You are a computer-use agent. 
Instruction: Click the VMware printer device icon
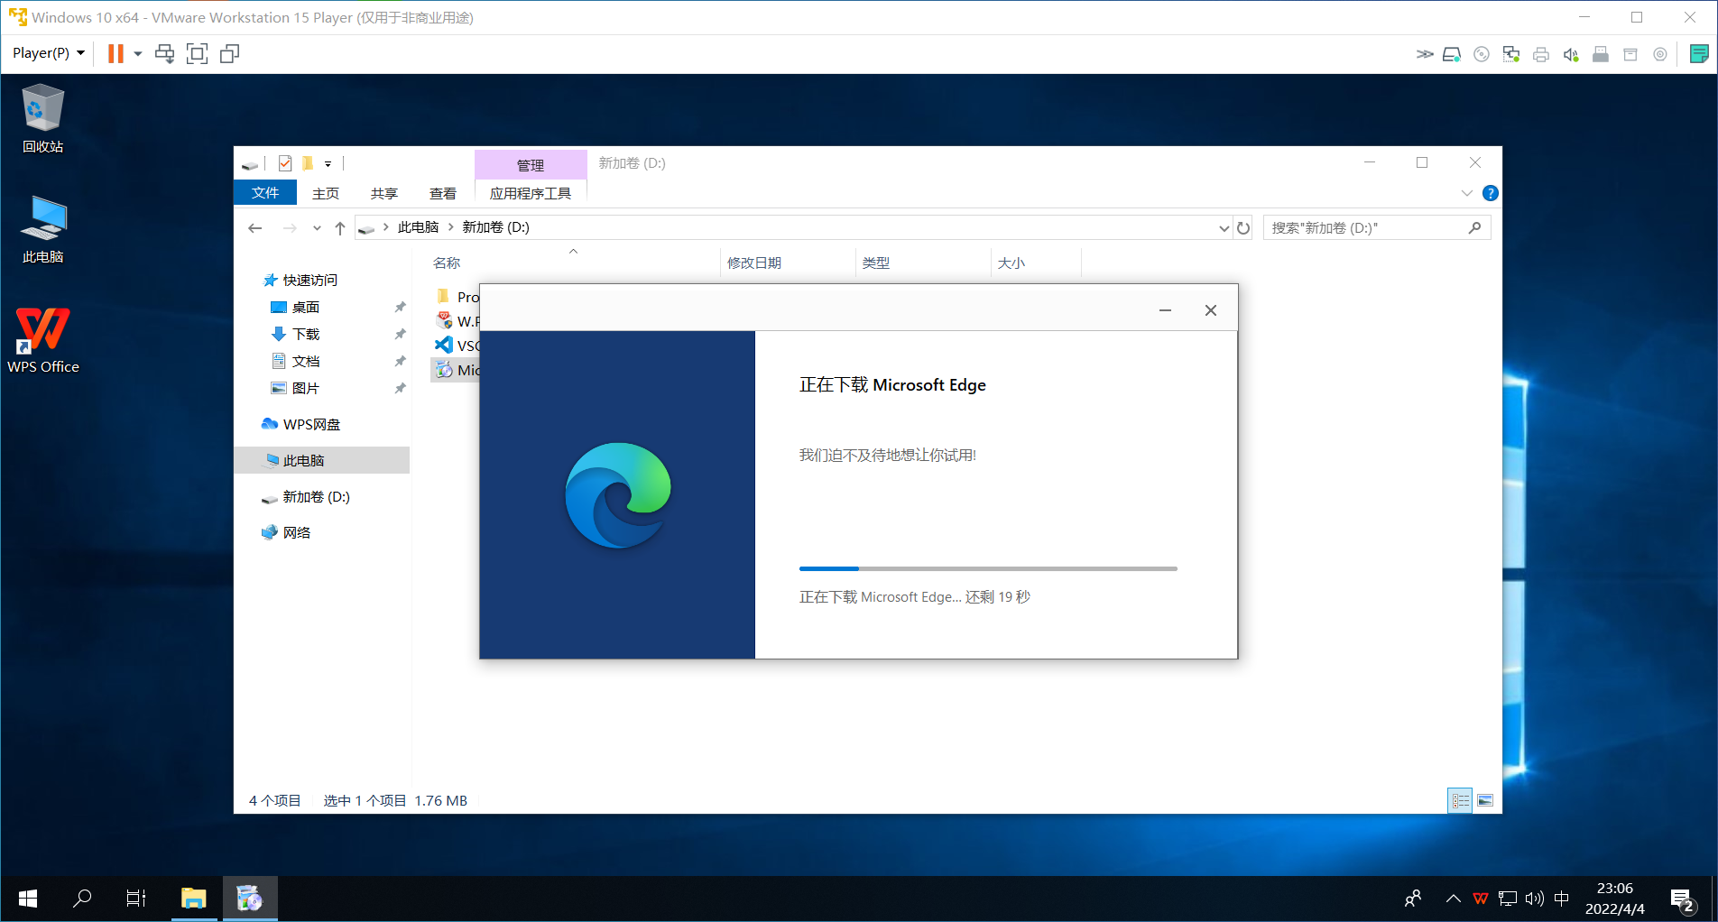tap(1540, 54)
